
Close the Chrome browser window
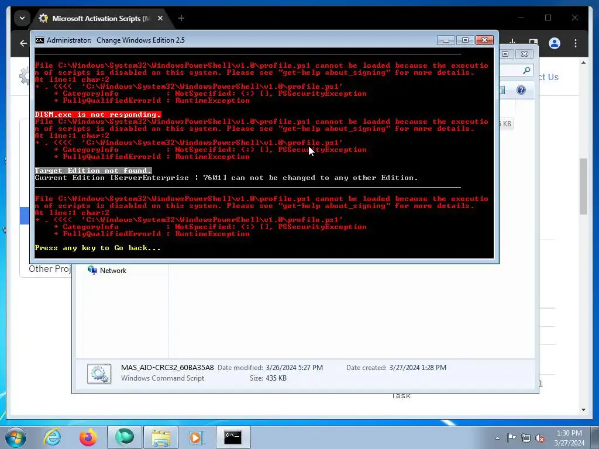[x=575, y=18]
